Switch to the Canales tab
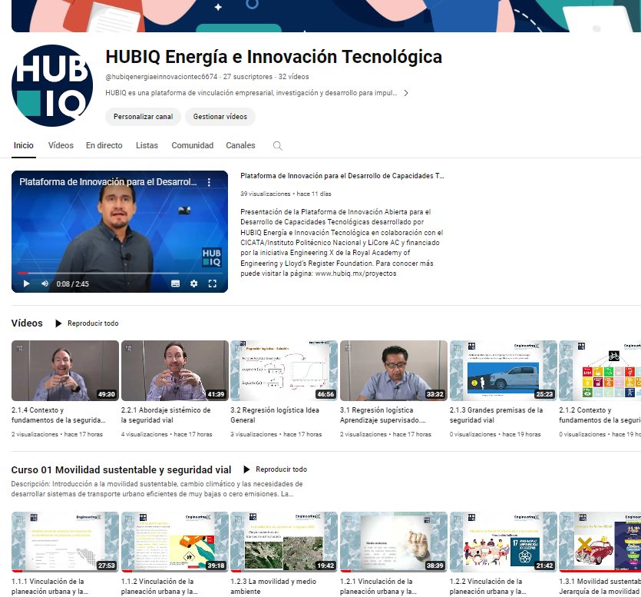The width and height of the screenshot is (641, 597). (x=240, y=145)
